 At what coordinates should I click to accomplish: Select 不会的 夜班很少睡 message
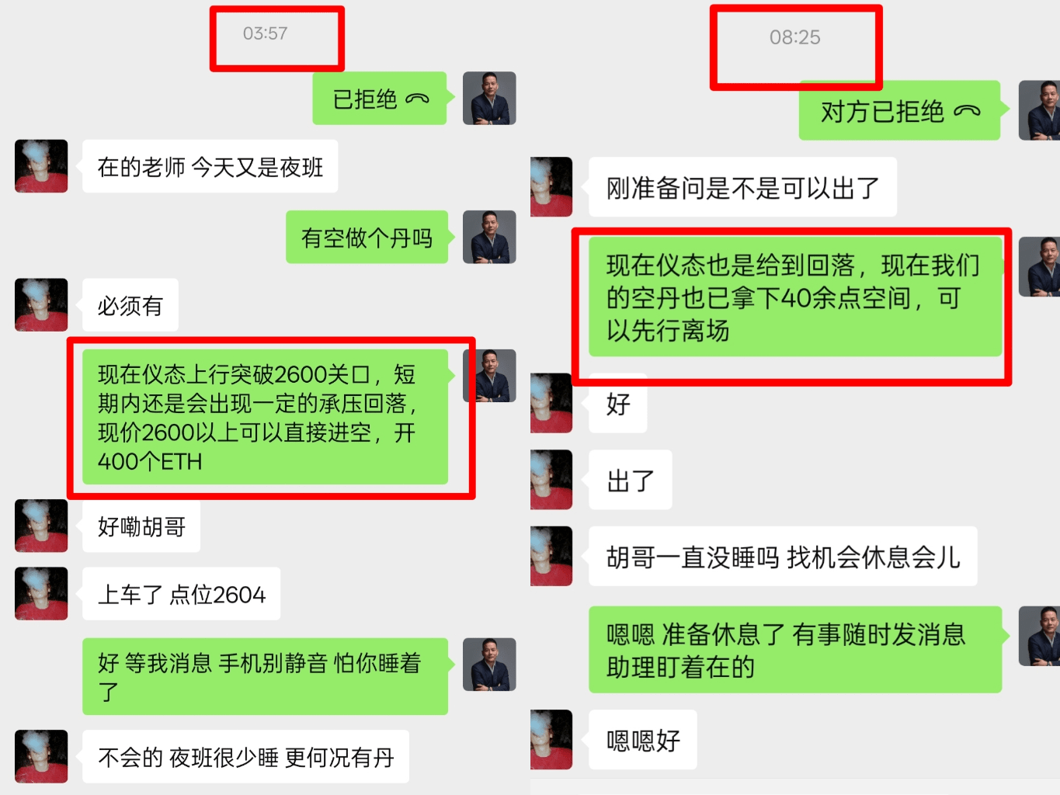pyautogui.click(x=245, y=756)
